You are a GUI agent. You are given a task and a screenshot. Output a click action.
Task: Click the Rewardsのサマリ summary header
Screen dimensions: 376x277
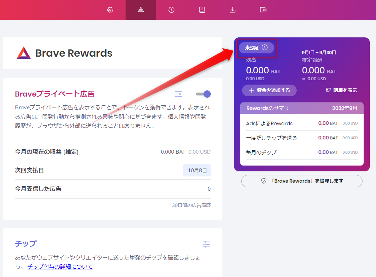pos(302,108)
